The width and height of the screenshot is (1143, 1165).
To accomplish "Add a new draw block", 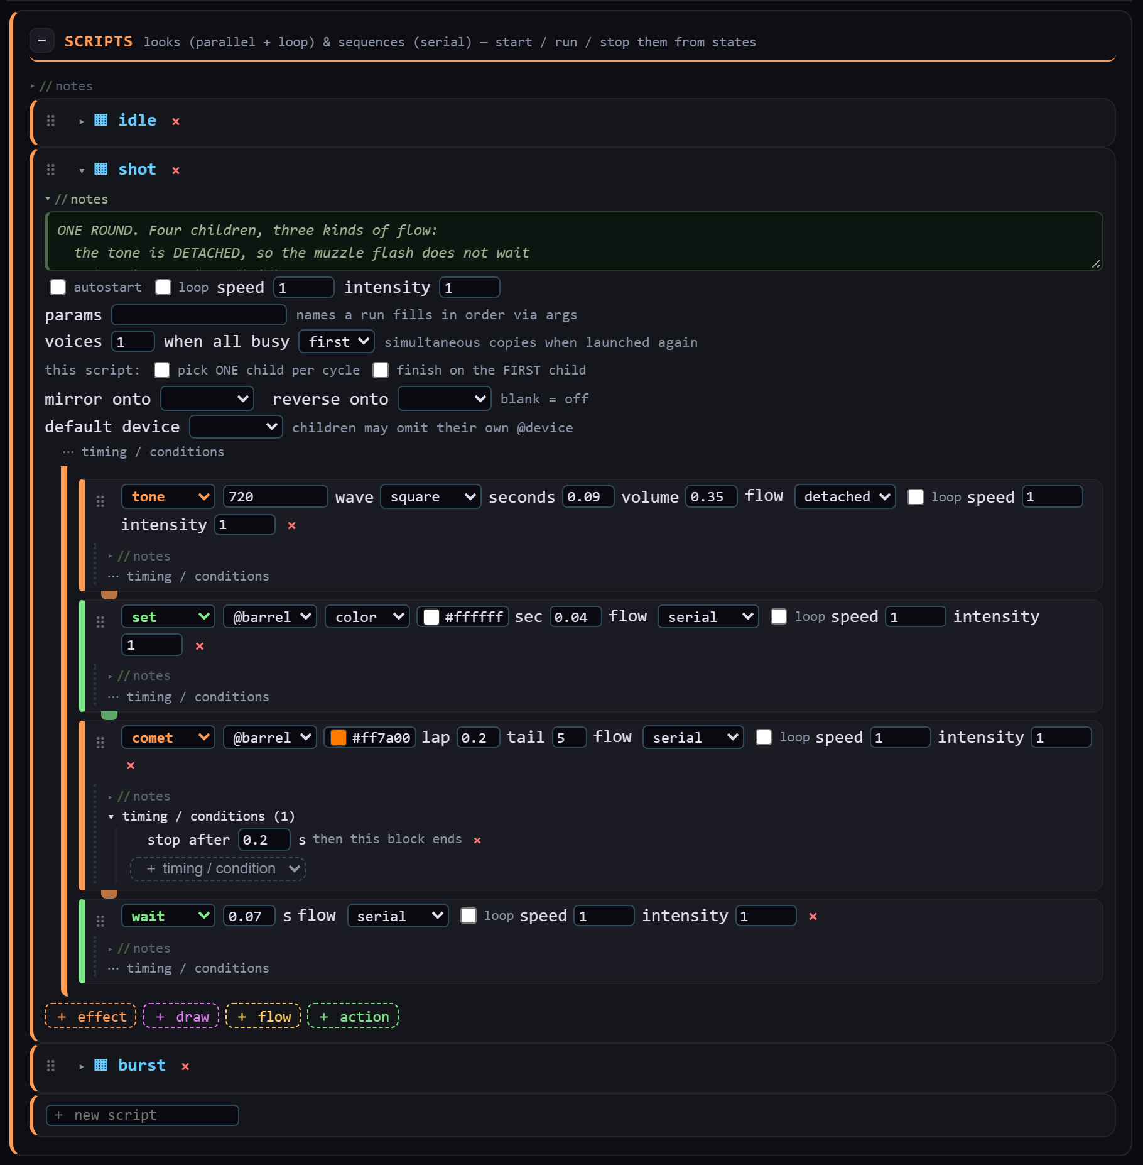I will click(x=181, y=1016).
